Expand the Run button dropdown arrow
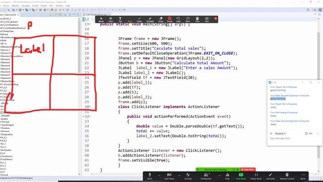Viewport: 323px width, 182px height. tap(23, 10)
